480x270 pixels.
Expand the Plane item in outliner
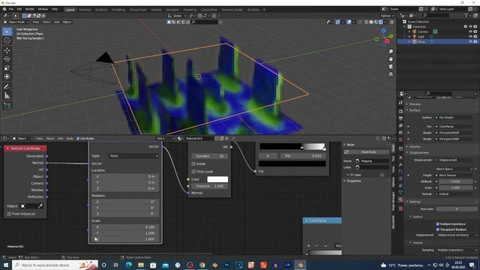click(x=409, y=42)
